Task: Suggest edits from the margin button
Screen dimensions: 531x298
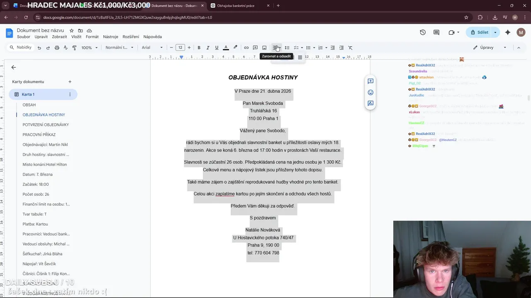Action: [370, 103]
